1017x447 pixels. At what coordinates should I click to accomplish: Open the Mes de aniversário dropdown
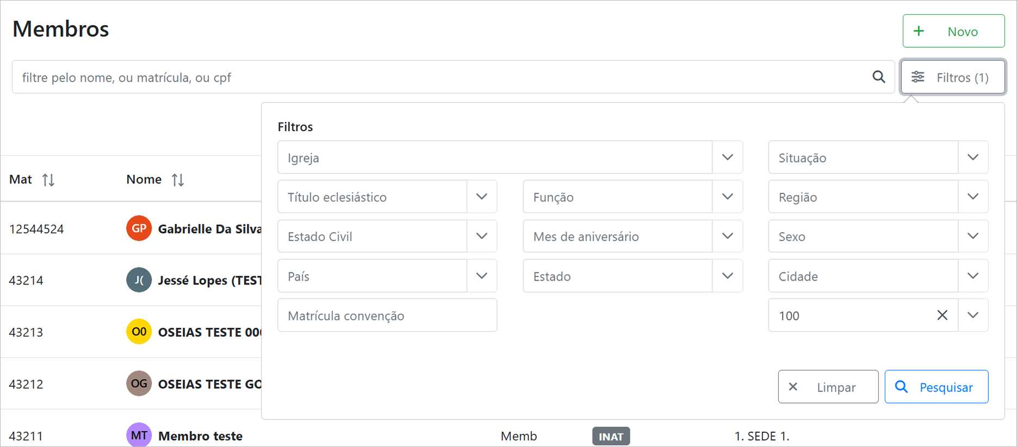pos(727,237)
